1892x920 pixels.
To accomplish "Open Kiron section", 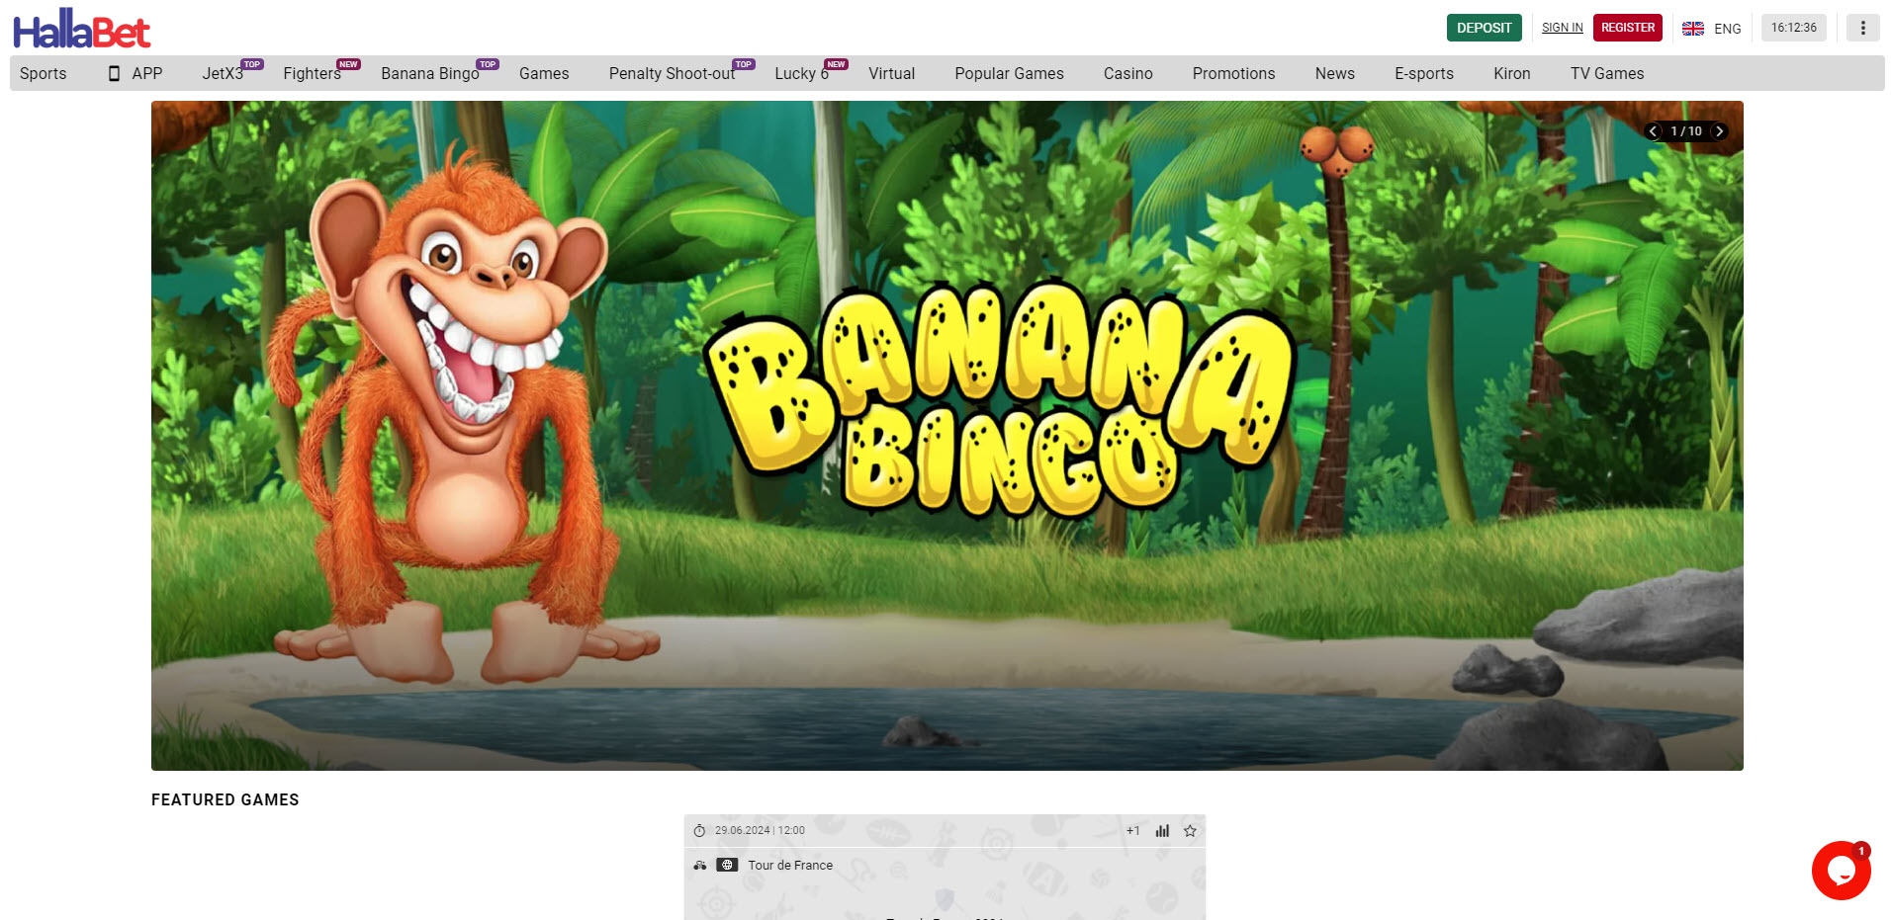I will pyautogui.click(x=1512, y=74).
